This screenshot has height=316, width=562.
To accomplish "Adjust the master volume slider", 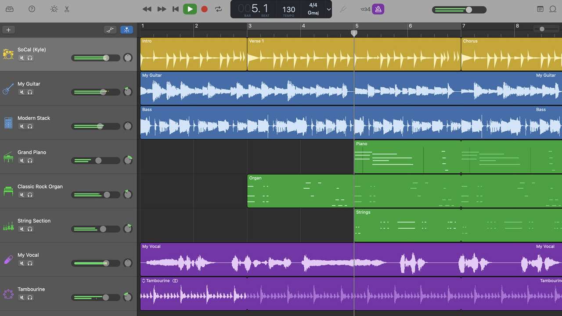I will (468, 10).
